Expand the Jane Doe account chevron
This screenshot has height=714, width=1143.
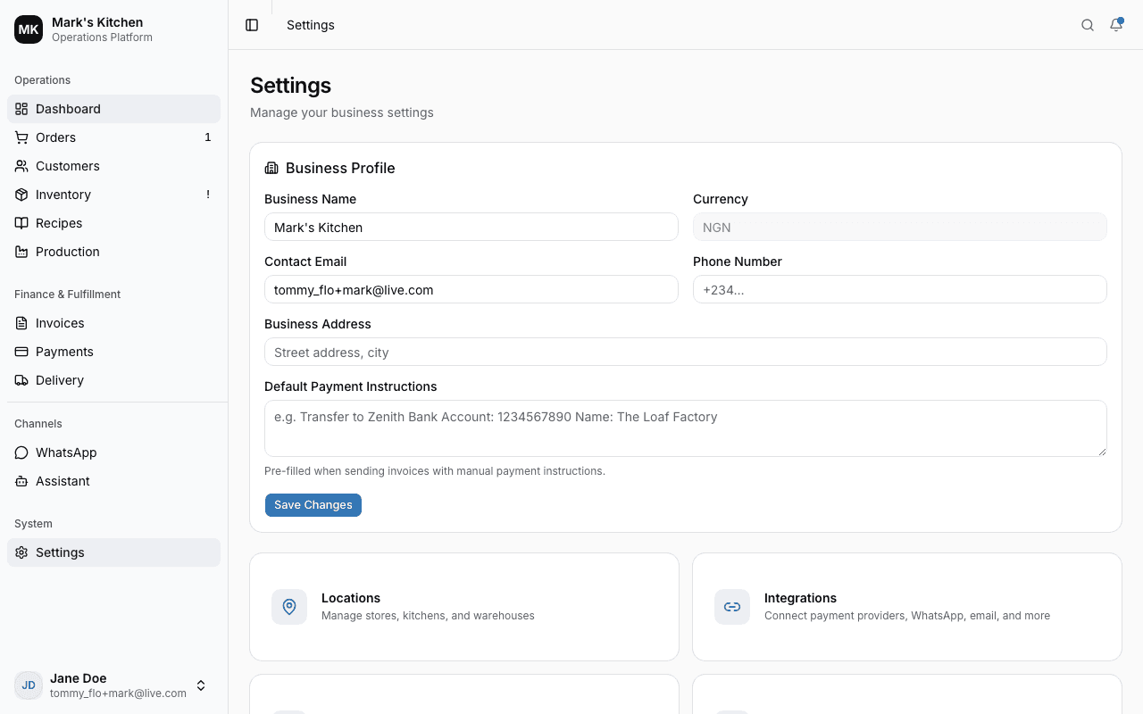pyautogui.click(x=201, y=685)
